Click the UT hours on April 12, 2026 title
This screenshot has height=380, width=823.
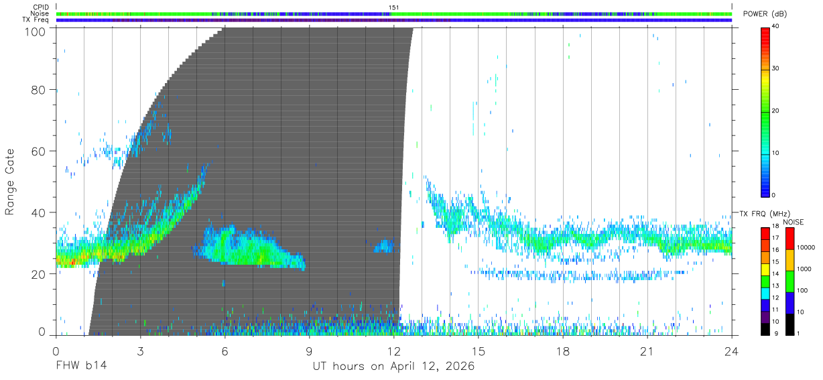pos(394,367)
